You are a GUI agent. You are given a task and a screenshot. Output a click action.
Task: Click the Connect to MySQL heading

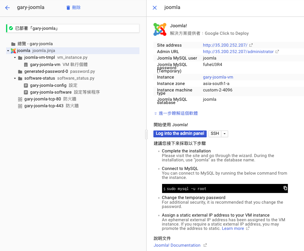180,169
